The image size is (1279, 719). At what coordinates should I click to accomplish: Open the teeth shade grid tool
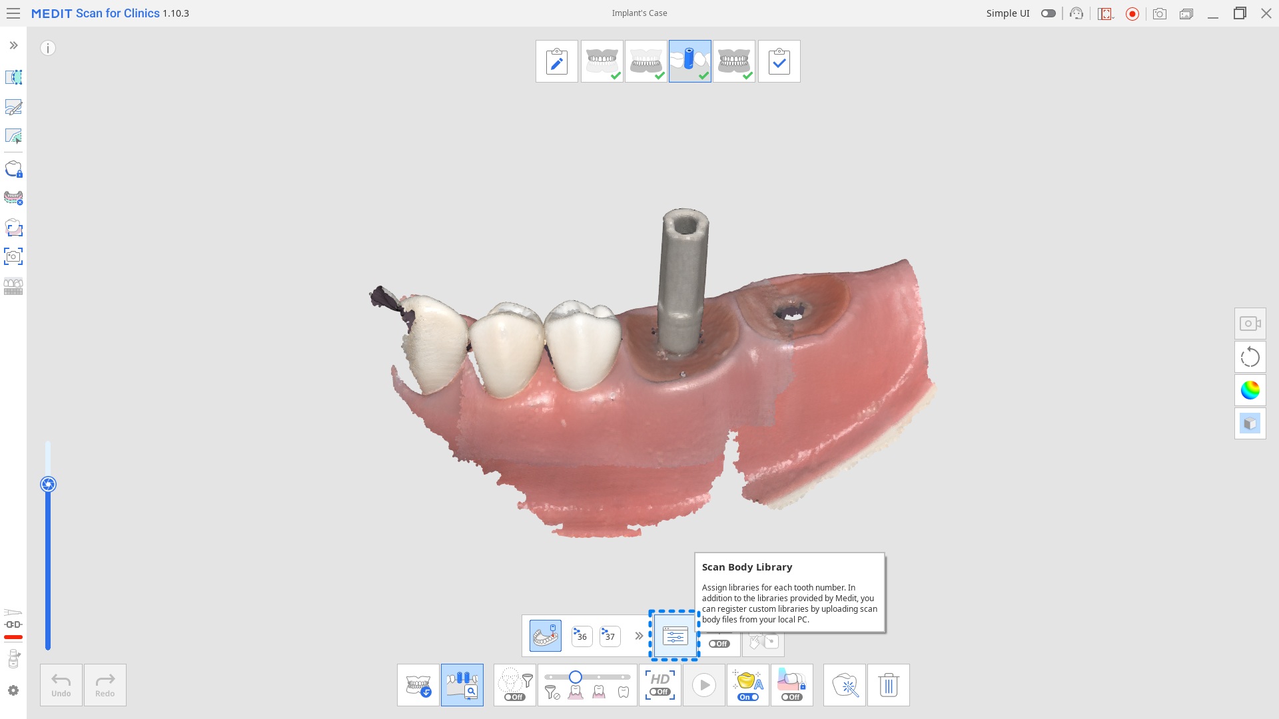click(13, 286)
